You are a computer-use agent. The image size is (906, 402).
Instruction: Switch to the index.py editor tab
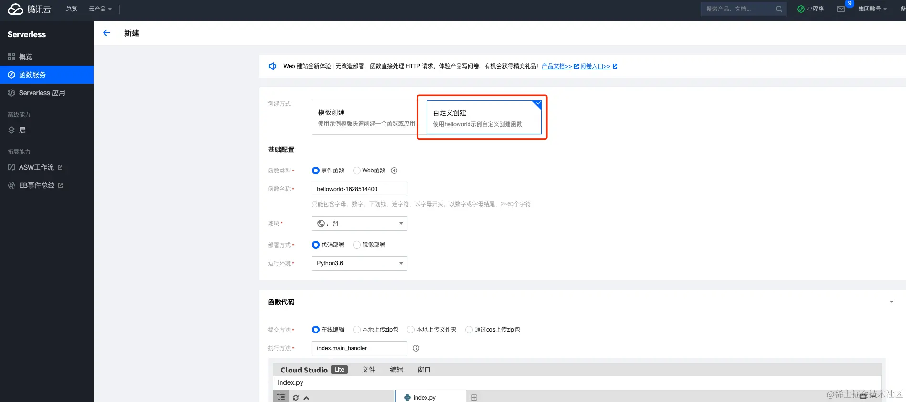pos(430,397)
